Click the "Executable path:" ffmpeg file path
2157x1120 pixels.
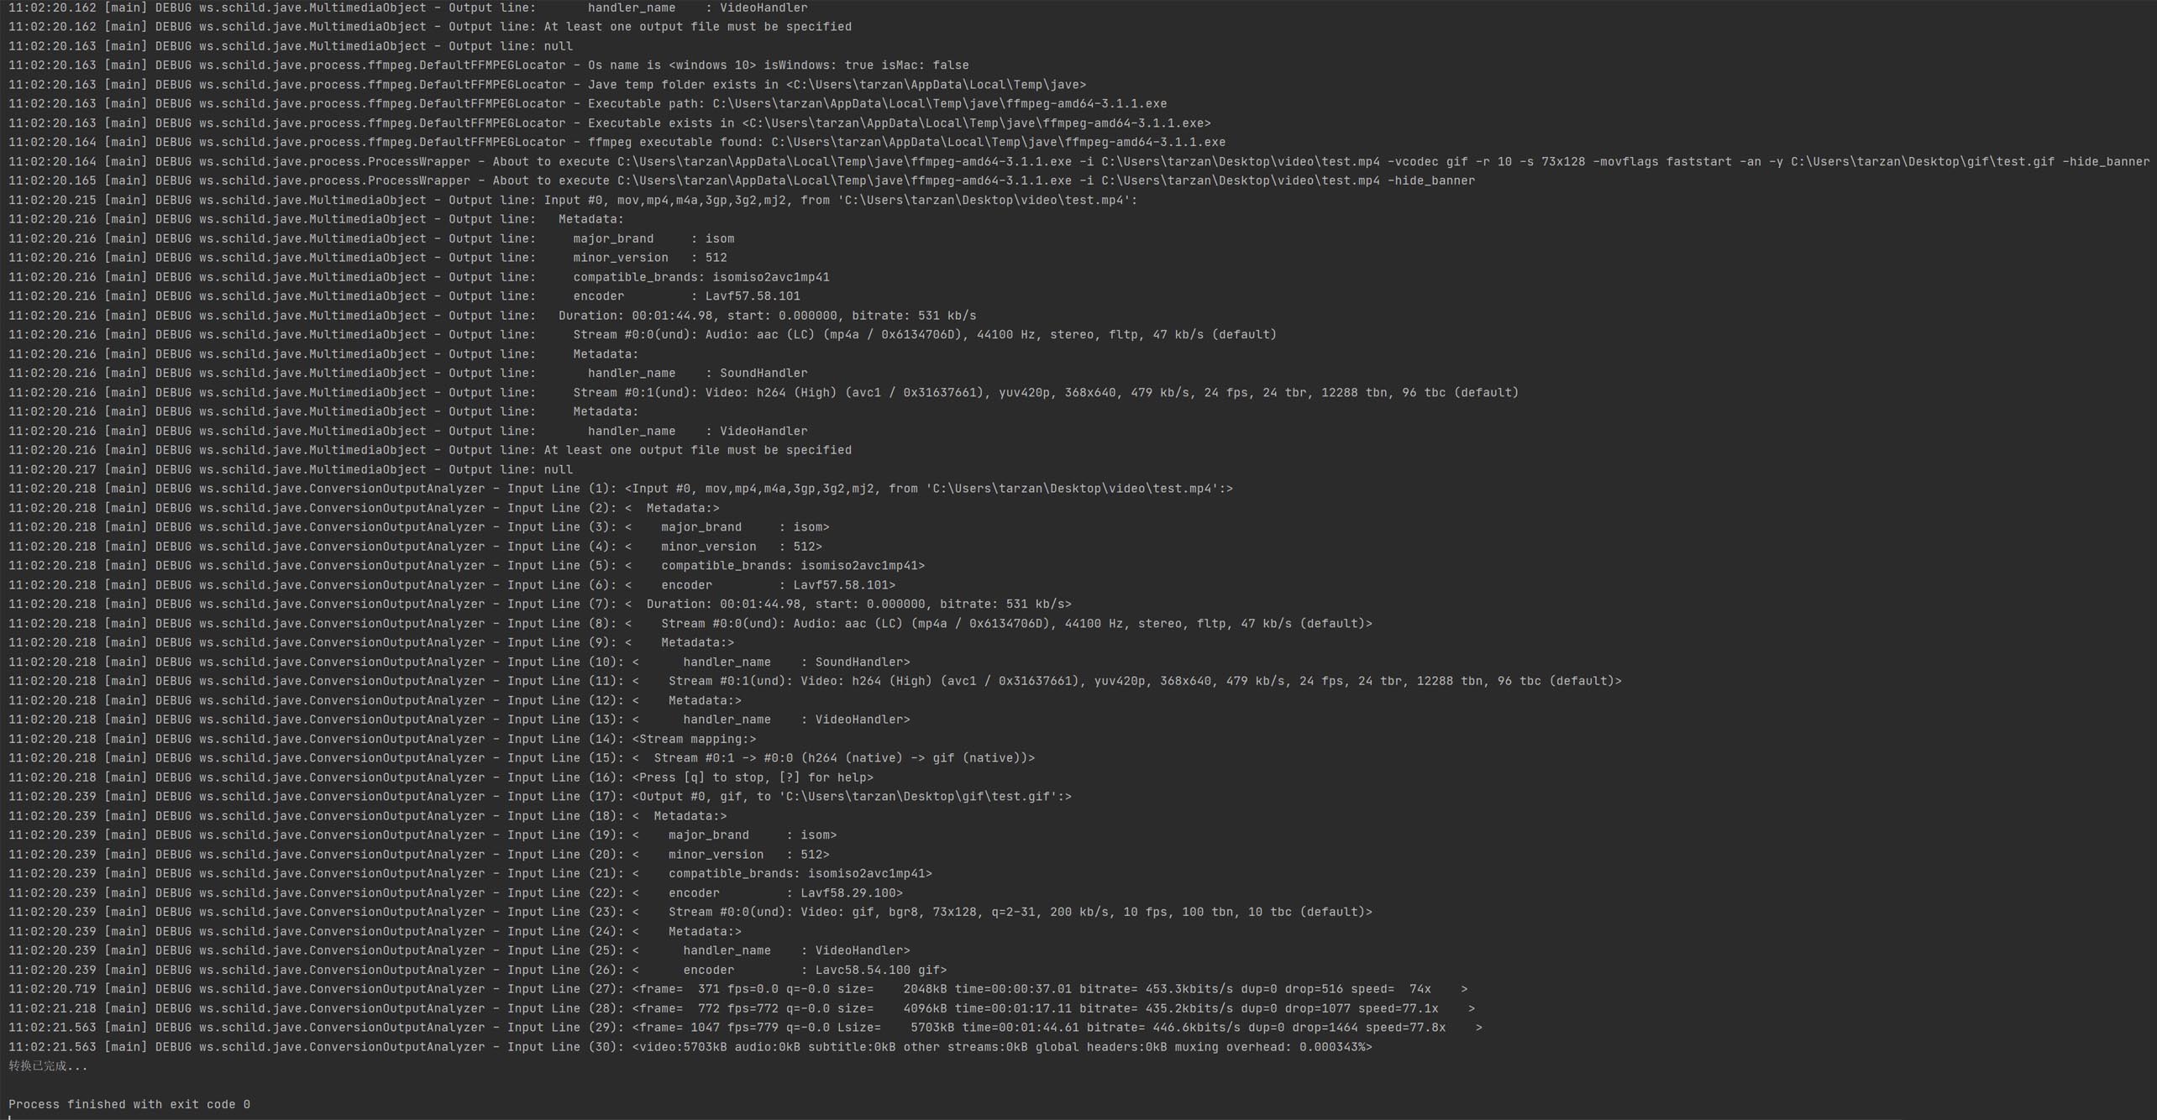pos(939,104)
